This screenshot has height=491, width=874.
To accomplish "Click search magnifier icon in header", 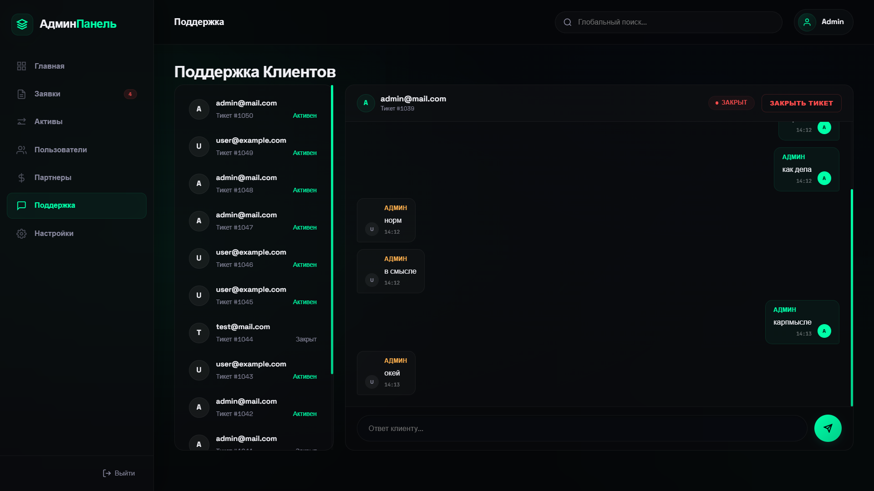I will tap(568, 22).
